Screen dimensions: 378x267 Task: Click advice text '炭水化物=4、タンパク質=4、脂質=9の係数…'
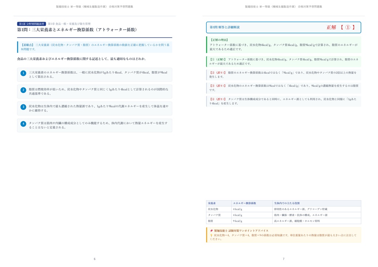(283, 237)
